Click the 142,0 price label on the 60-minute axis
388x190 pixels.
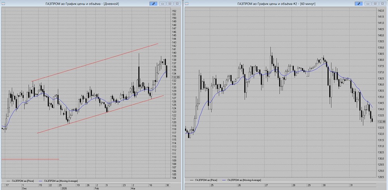[380, 11]
